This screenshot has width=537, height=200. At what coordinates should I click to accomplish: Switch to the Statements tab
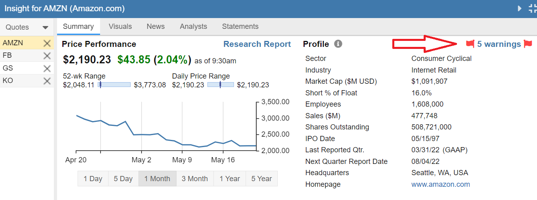pyautogui.click(x=240, y=26)
